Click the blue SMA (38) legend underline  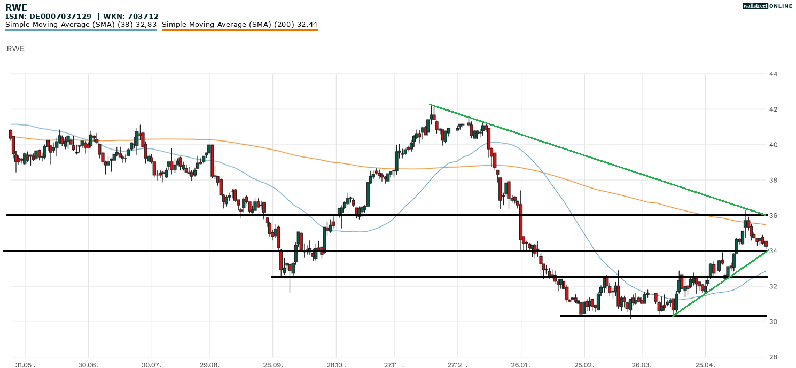click(81, 30)
